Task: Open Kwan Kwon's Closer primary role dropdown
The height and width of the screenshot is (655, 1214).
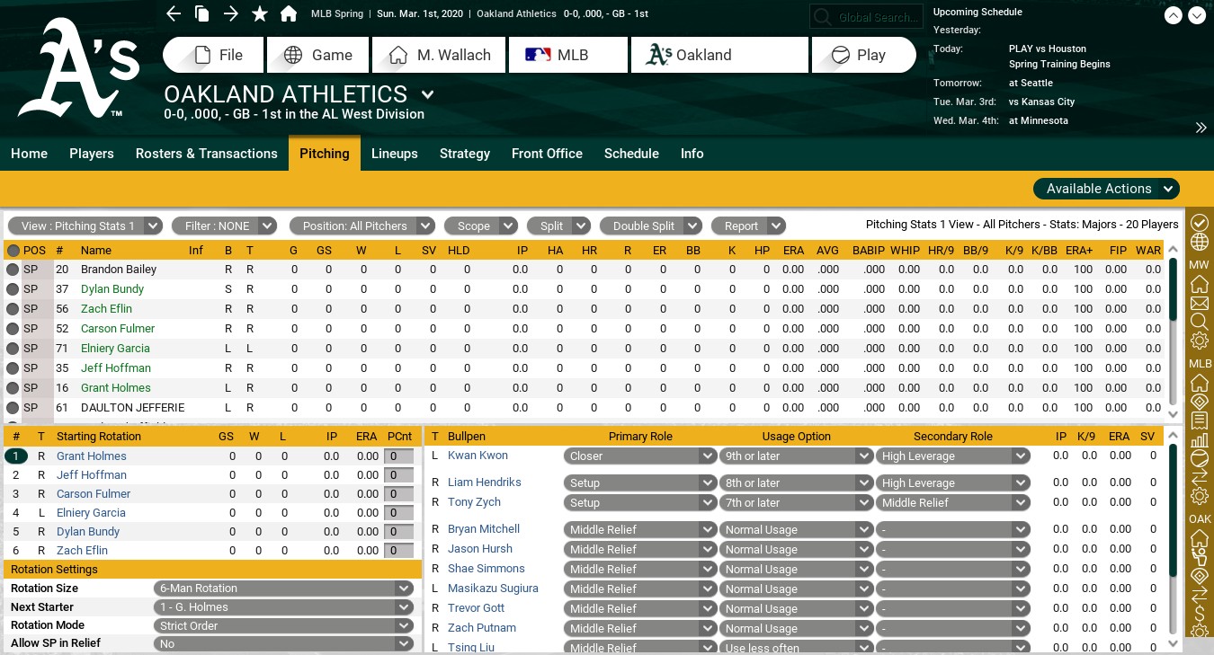Action: point(640,456)
